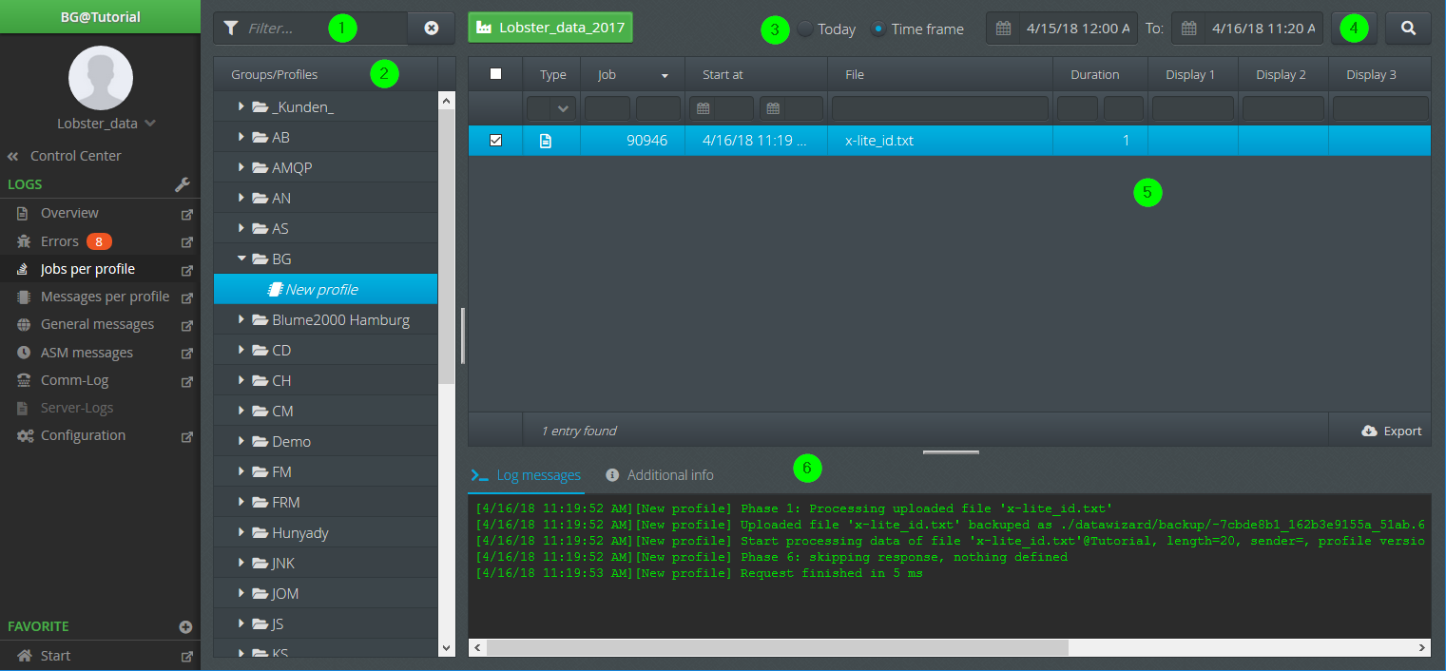Image resolution: width=1446 pixels, height=671 pixels.
Task: Expand the AN group folder
Action: (241, 198)
